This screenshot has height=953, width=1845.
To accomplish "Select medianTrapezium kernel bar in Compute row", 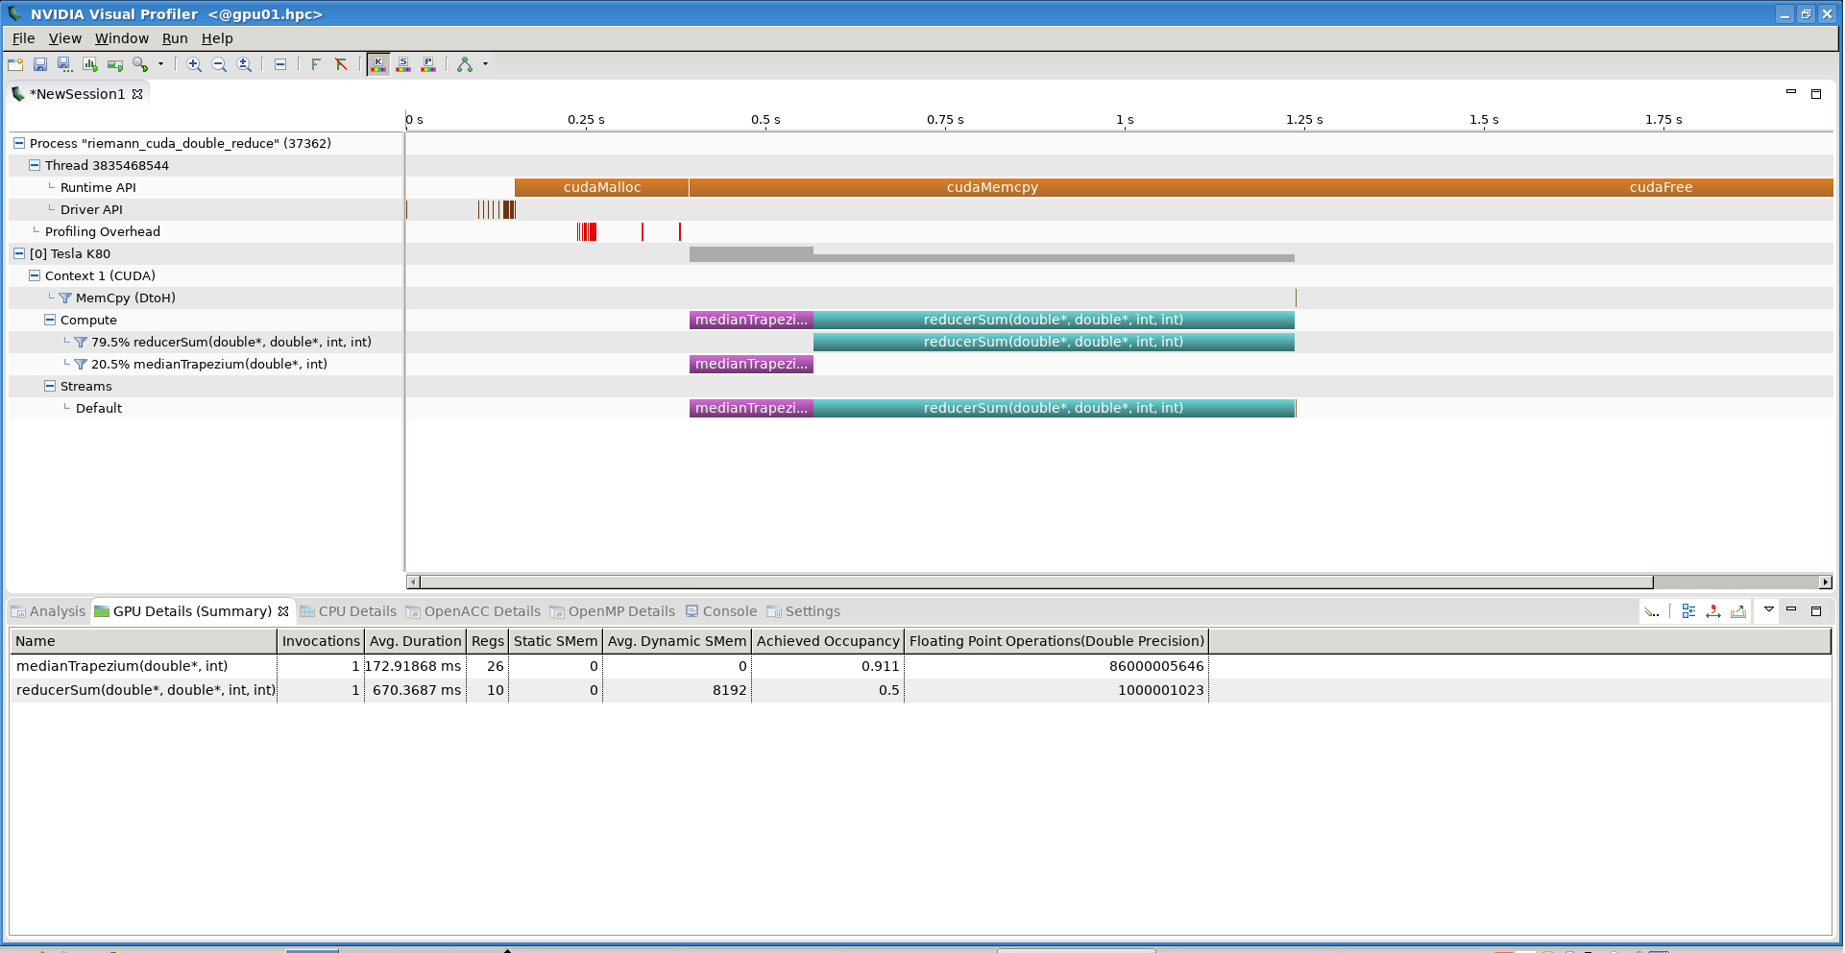I will [x=751, y=320].
